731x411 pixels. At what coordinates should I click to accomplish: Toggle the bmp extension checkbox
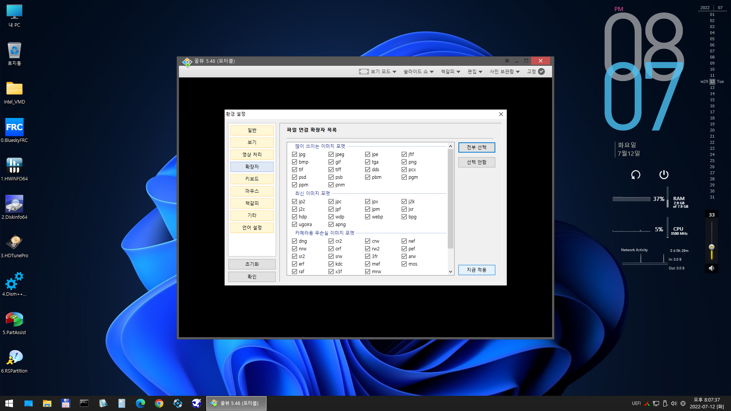click(294, 162)
